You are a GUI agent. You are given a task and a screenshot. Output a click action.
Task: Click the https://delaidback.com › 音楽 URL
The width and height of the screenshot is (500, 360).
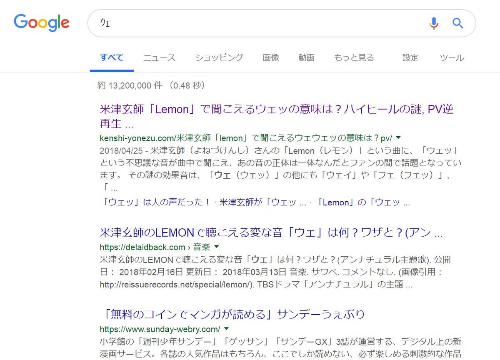pos(155,247)
